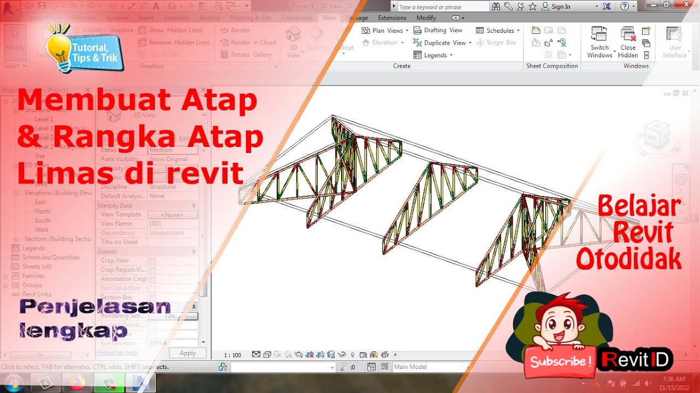The height and width of the screenshot is (393, 700).
Task: Open the Extensions ribbon tab
Action: point(392,18)
